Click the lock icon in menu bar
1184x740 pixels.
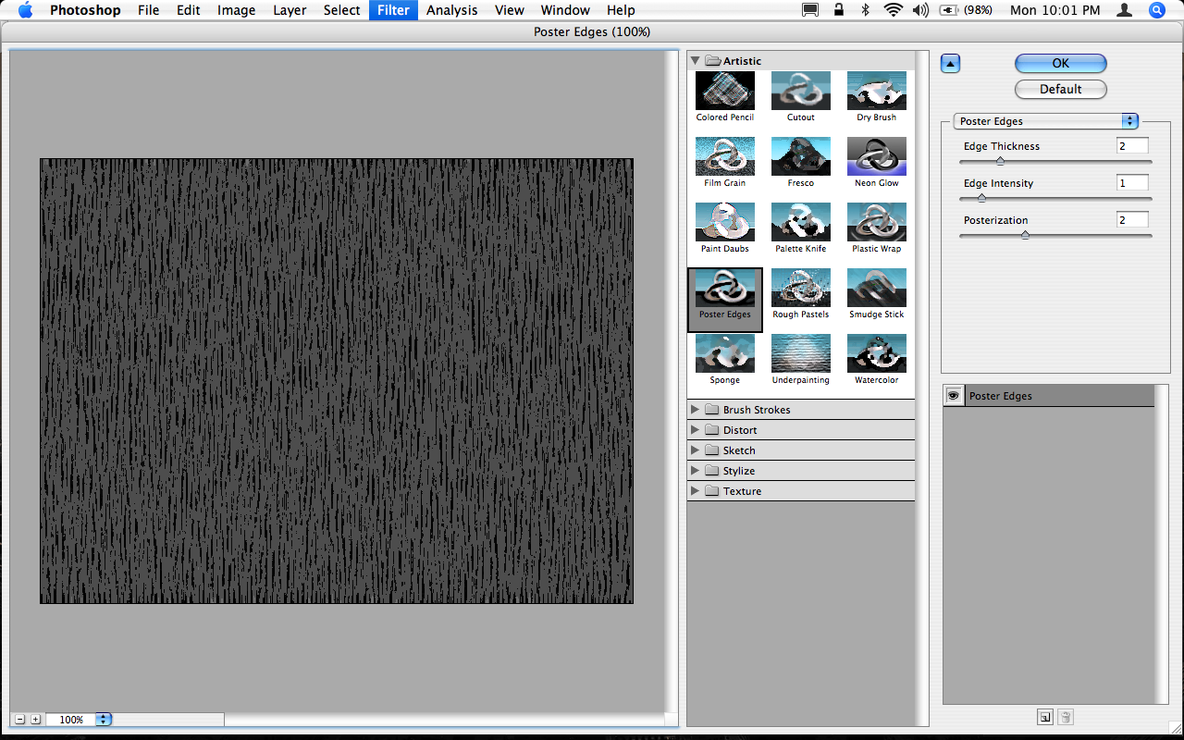839,10
